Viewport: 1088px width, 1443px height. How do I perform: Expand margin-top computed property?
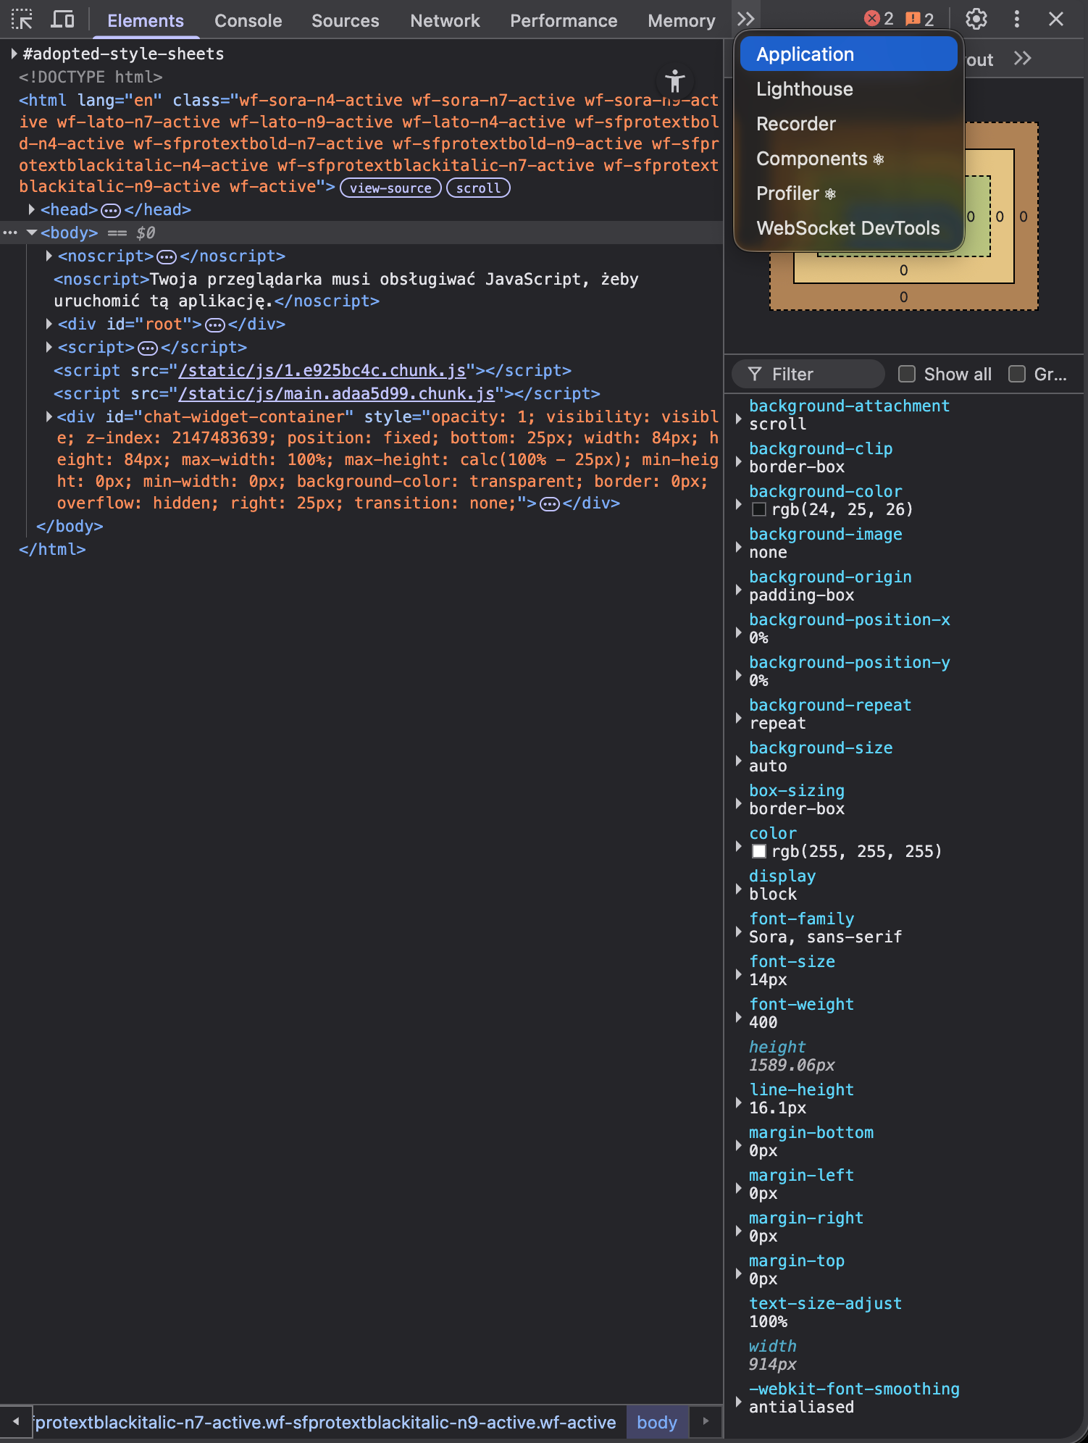pos(738,1273)
